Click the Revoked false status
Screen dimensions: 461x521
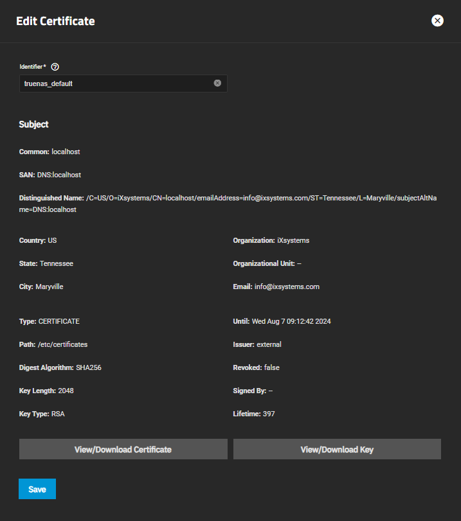pyautogui.click(x=271, y=367)
